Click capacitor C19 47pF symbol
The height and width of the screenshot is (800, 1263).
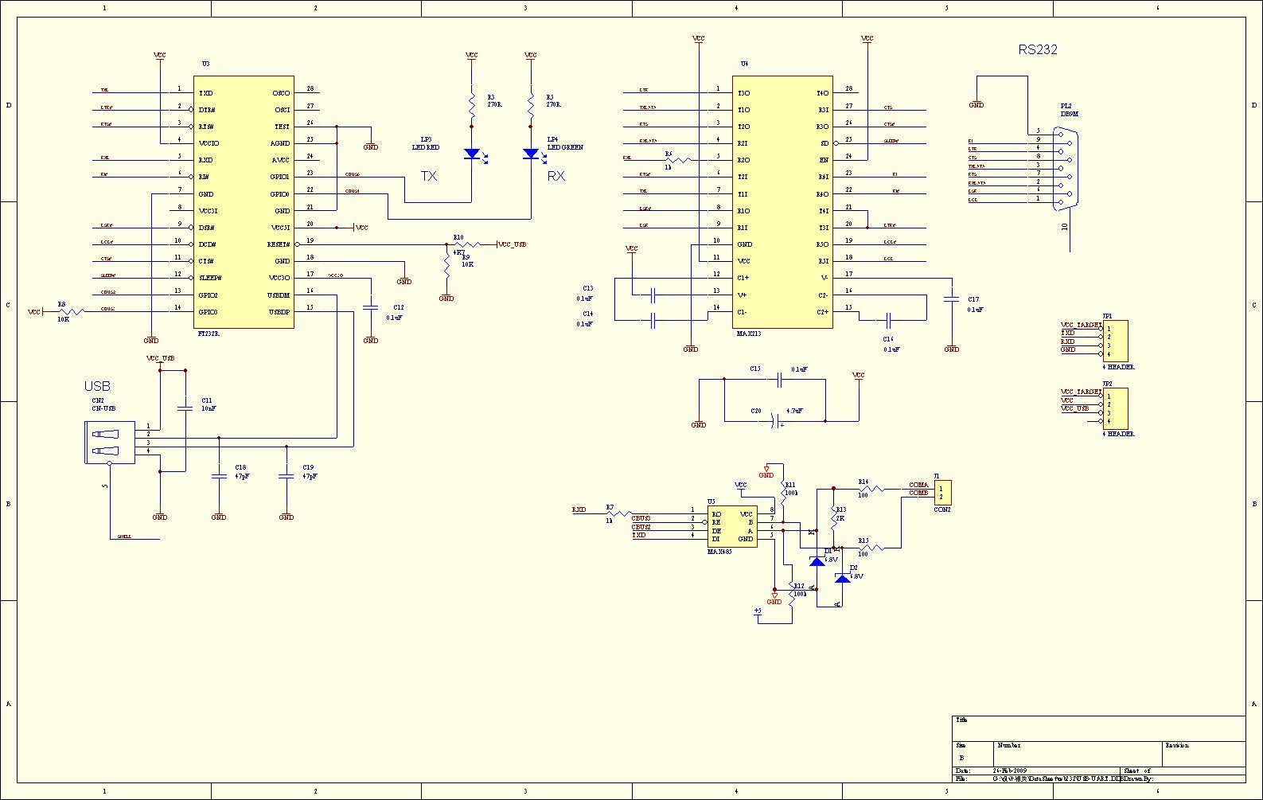[287, 476]
